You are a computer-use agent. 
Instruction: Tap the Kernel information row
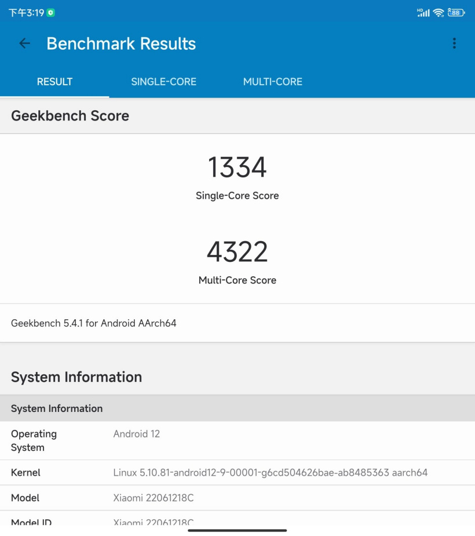click(x=237, y=472)
